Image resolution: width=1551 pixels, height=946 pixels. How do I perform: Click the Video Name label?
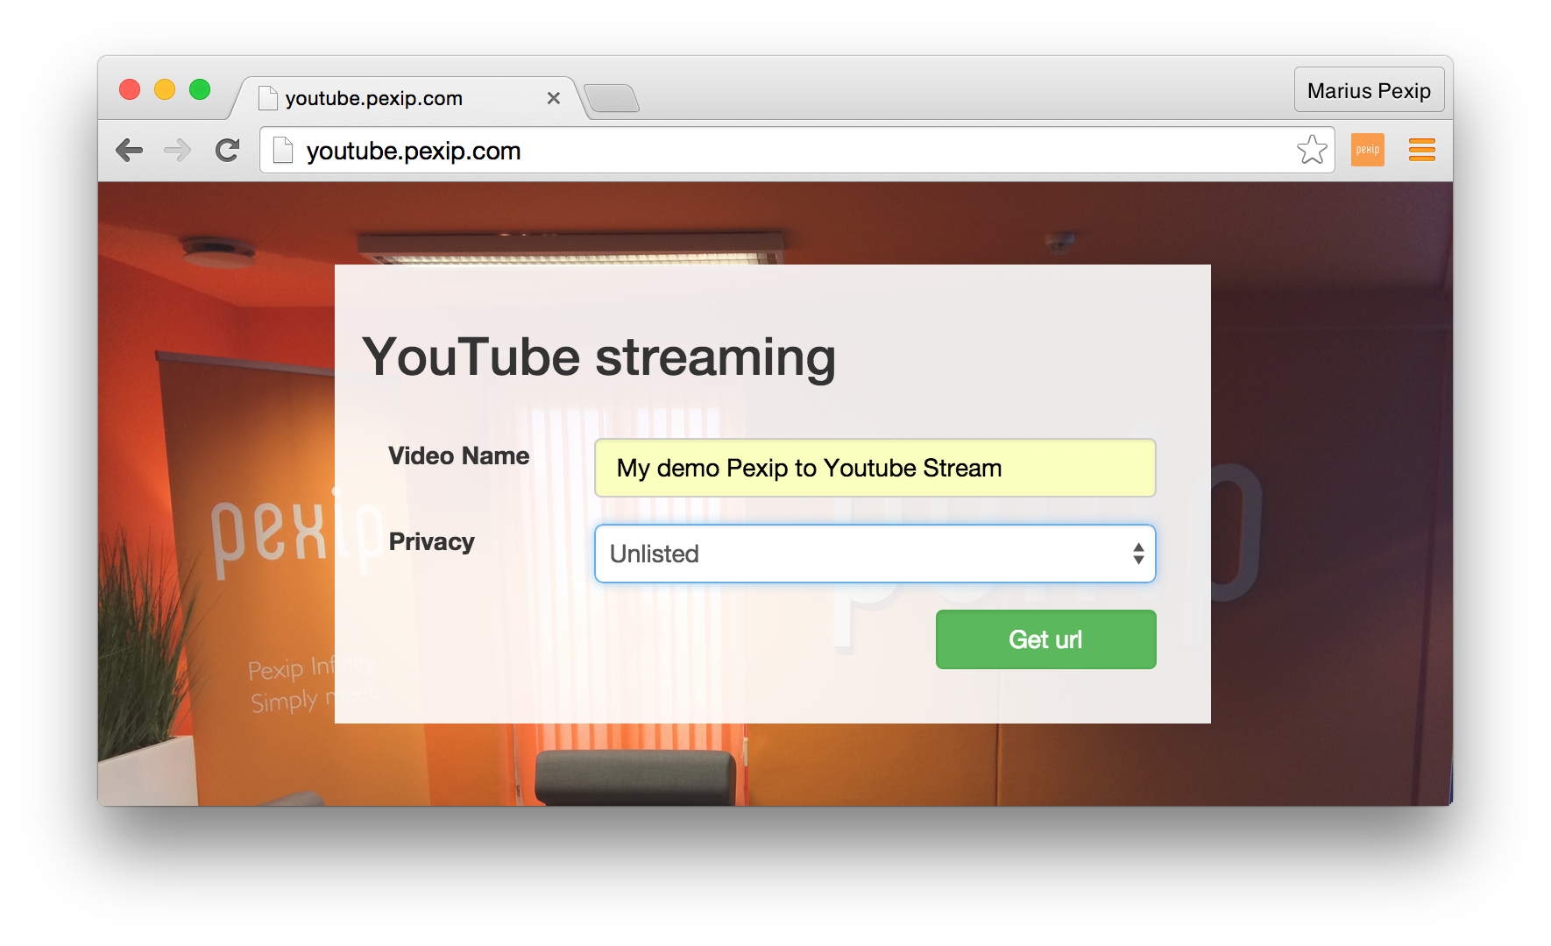[458, 455]
